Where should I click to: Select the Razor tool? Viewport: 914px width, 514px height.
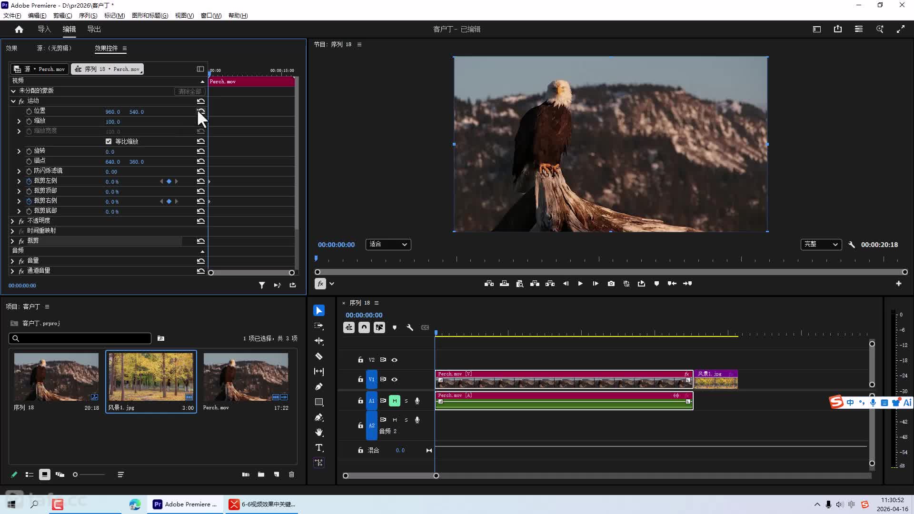(319, 356)
